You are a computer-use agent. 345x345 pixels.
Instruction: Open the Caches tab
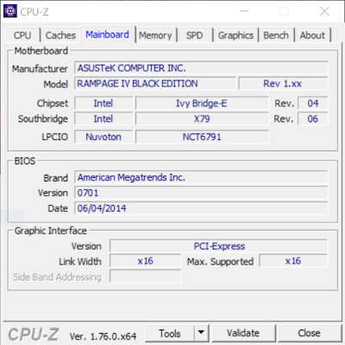[x=60, y=35]
